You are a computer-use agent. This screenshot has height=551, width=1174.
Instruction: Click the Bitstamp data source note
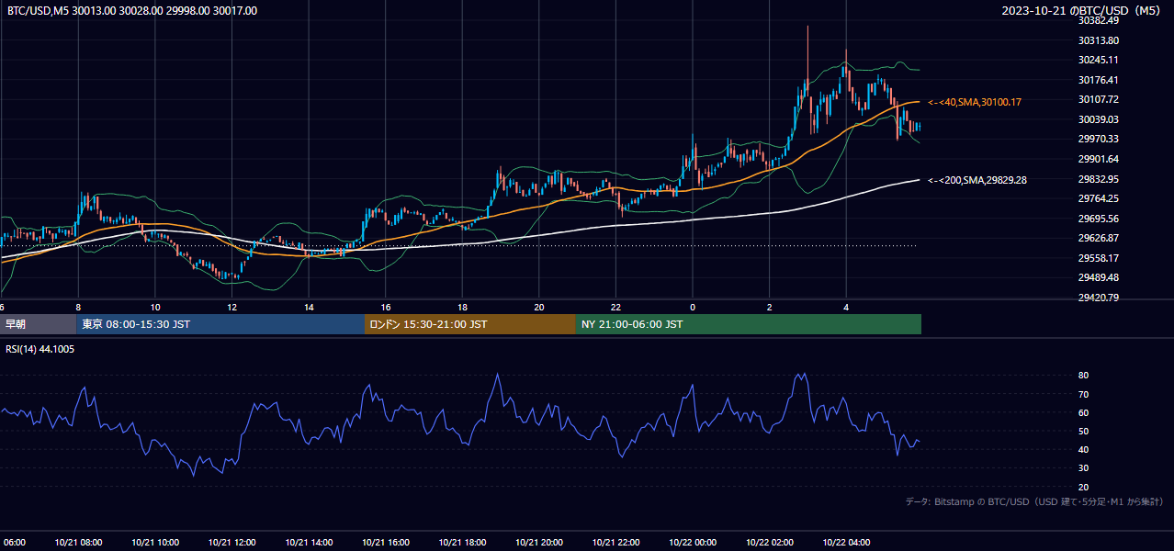tap(1034, 501)
